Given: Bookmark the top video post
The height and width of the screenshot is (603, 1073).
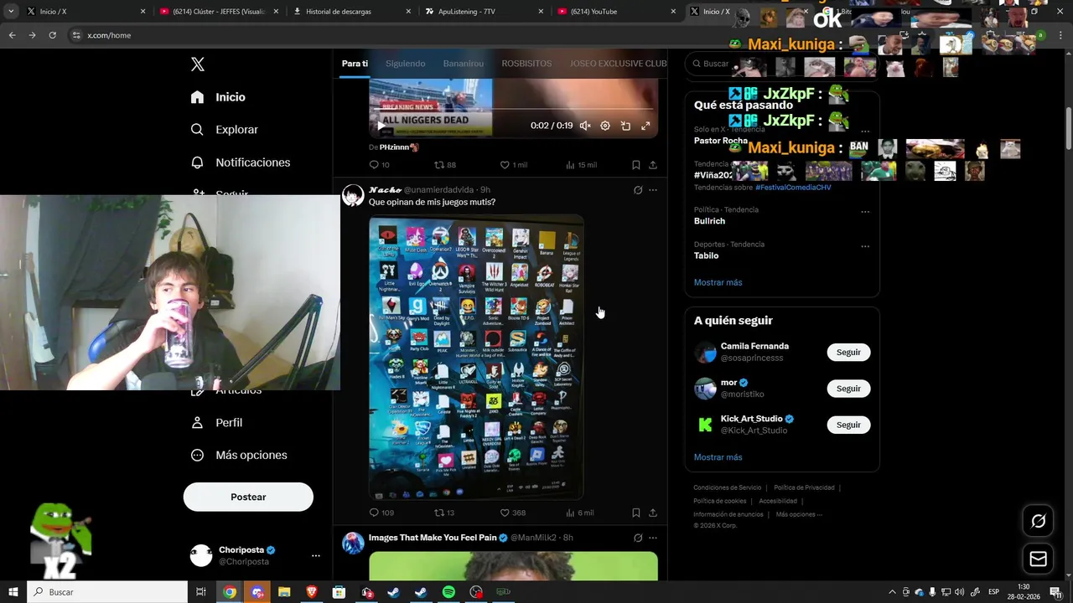Looking at the screenshot, I should (636, 165).
